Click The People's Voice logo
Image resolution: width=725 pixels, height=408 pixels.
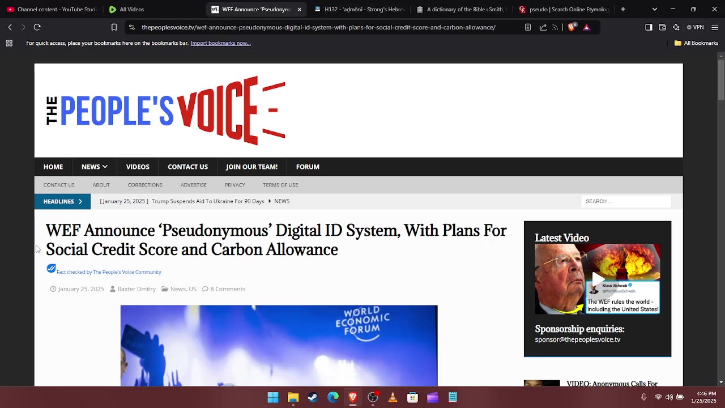pos(166,110)
